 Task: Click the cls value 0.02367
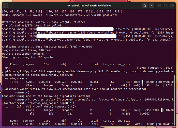(77, 82)
